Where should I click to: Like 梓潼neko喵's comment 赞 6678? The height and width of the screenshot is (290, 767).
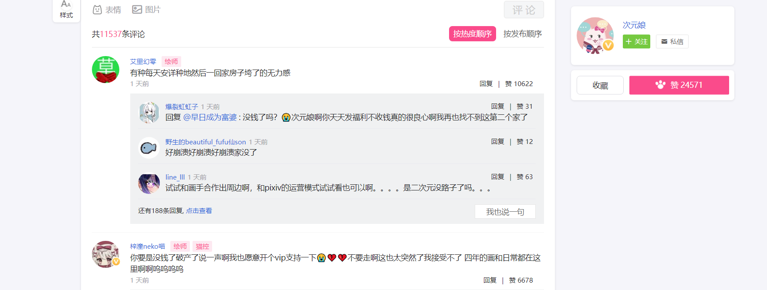[x=521, y=280]
